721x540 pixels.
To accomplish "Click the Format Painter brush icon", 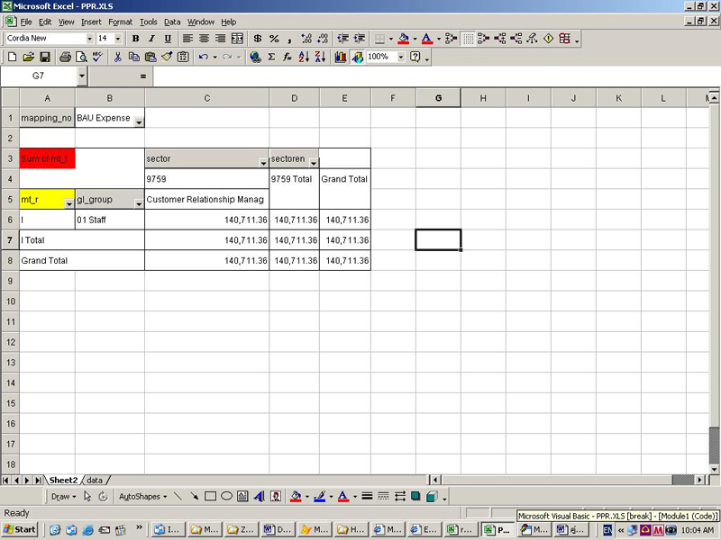I will 167,57.
